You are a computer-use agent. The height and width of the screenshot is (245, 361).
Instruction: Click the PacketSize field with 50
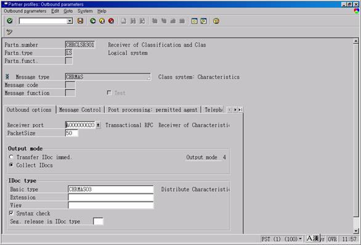tap(71, 133)
